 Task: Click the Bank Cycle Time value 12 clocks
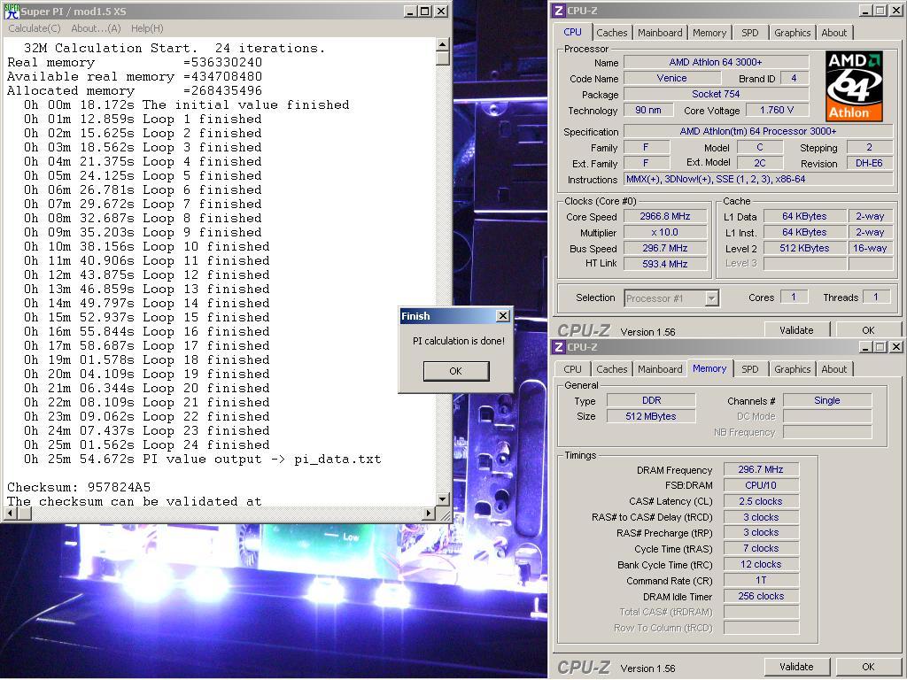click(761, 564)
